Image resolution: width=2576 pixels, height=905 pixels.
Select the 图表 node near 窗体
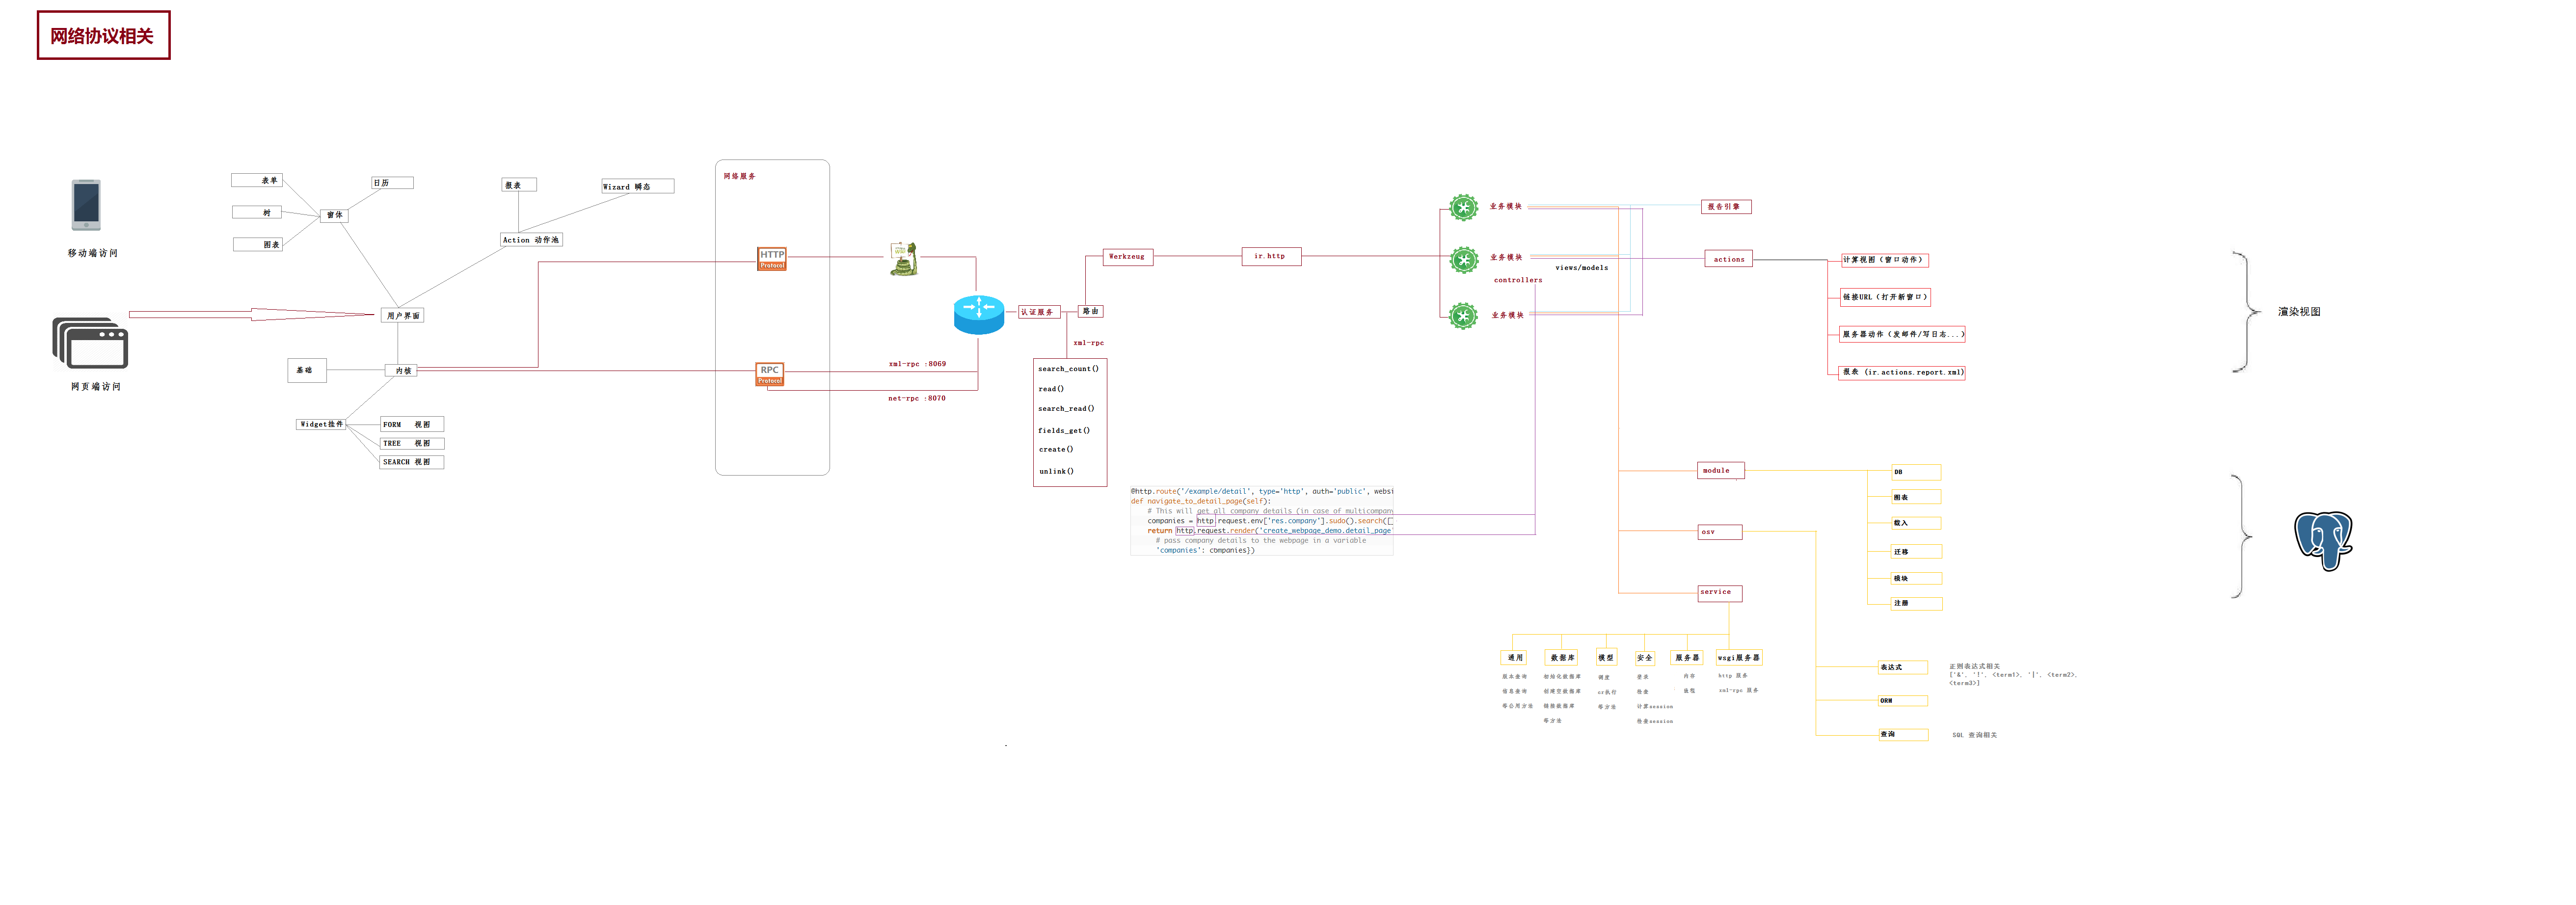click(258, 244)
